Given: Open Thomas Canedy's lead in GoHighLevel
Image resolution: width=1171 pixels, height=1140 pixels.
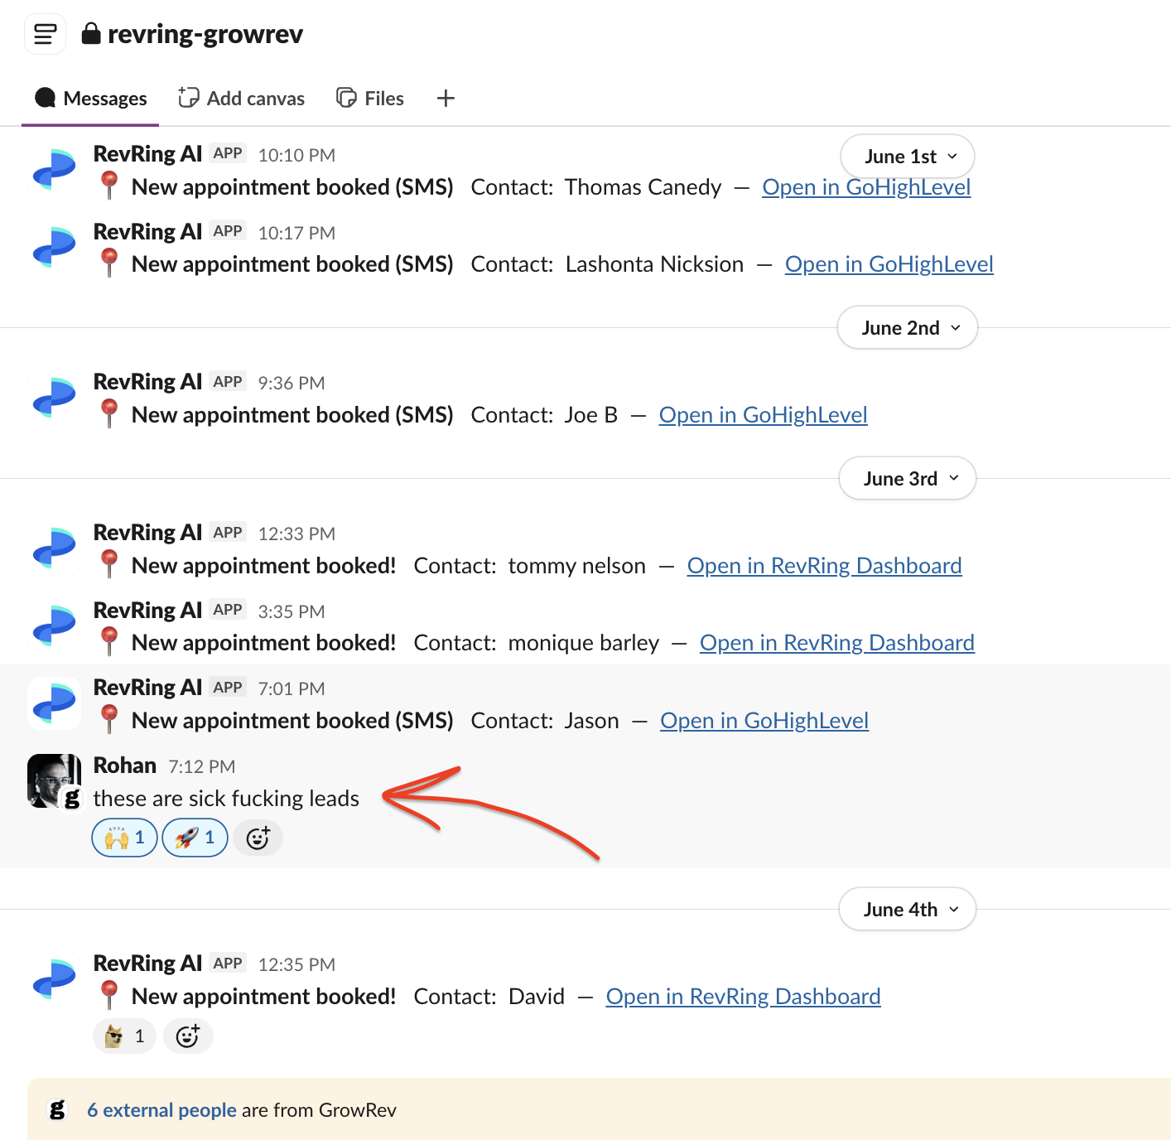Looking at the screenshot, I should coord(865,187).
